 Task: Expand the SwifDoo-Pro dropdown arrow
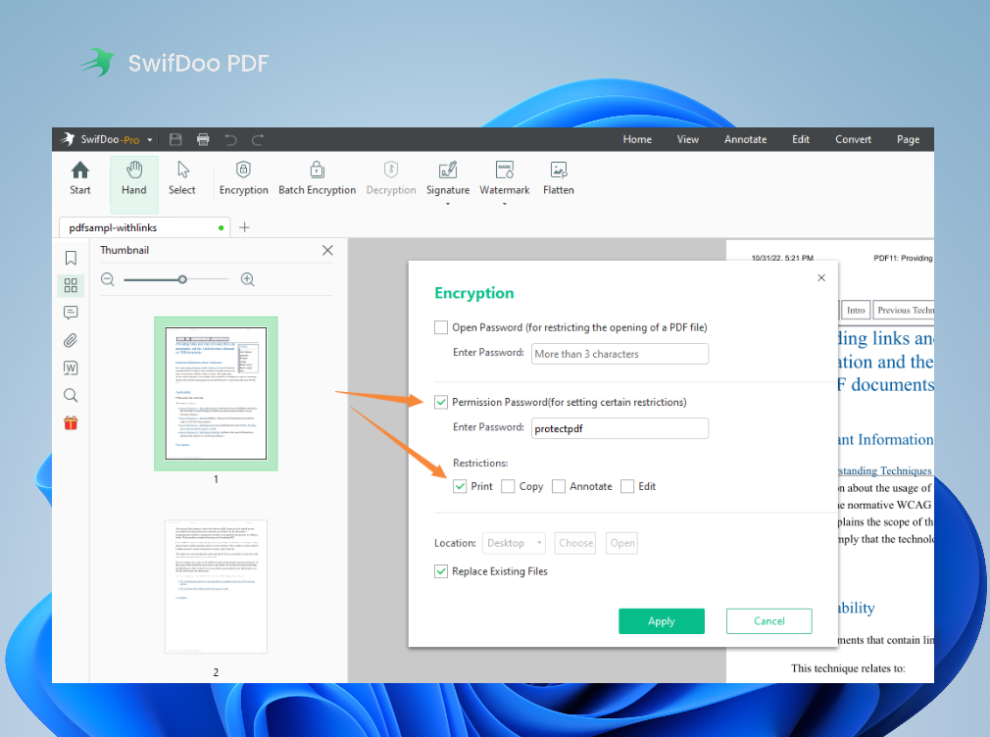(150, 140)
